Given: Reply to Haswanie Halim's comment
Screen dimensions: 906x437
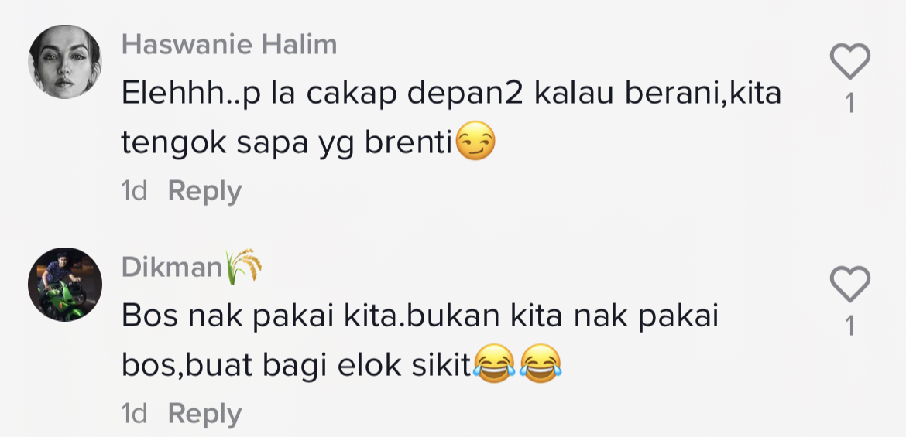Looking at the screenshot, I should 204,192.
